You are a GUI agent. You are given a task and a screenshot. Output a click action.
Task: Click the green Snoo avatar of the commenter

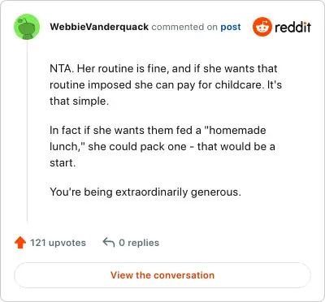tap(27, 27)
